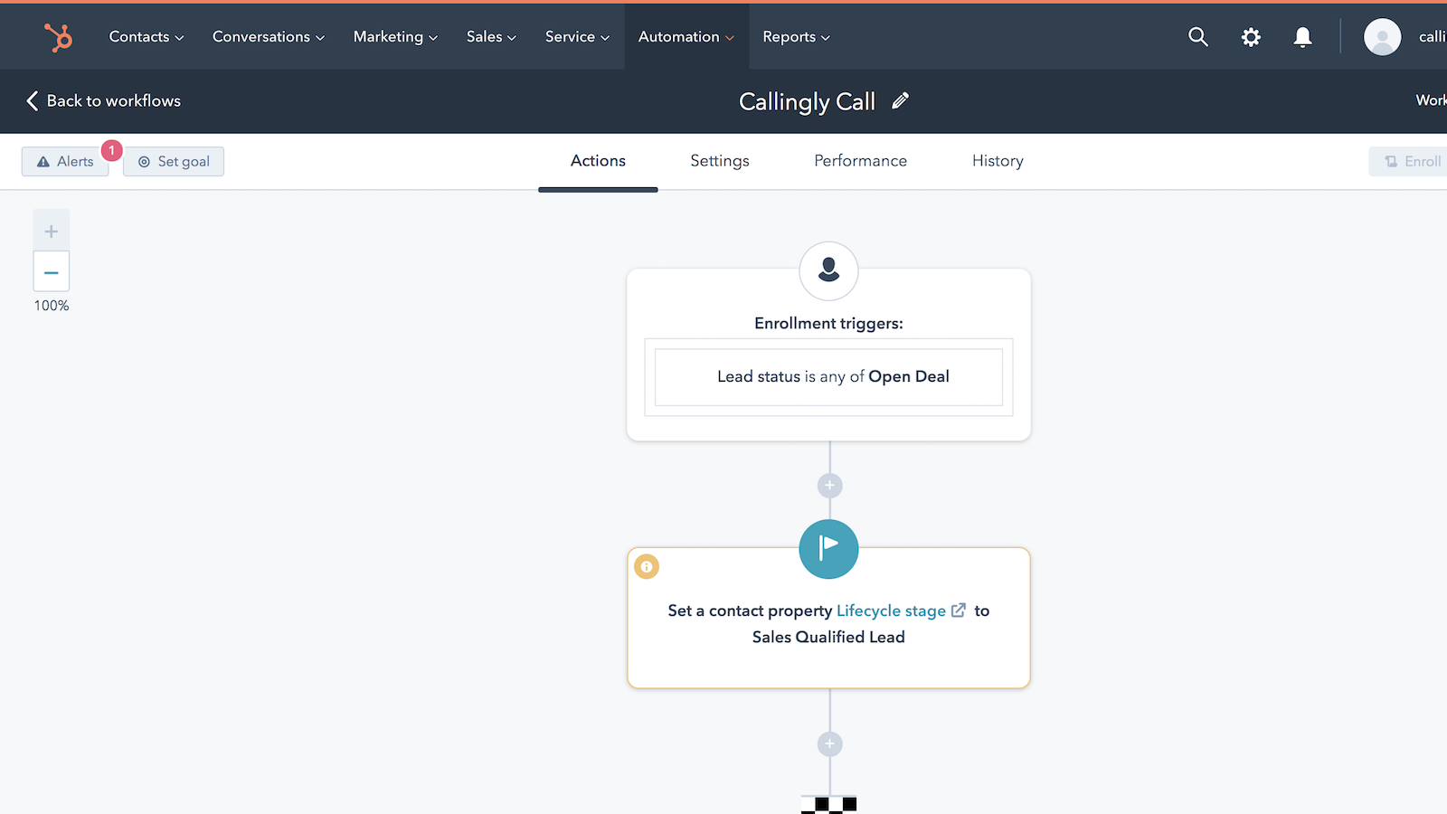
Task: Zoom out using the minus control
Action: [x=51, y=271]
